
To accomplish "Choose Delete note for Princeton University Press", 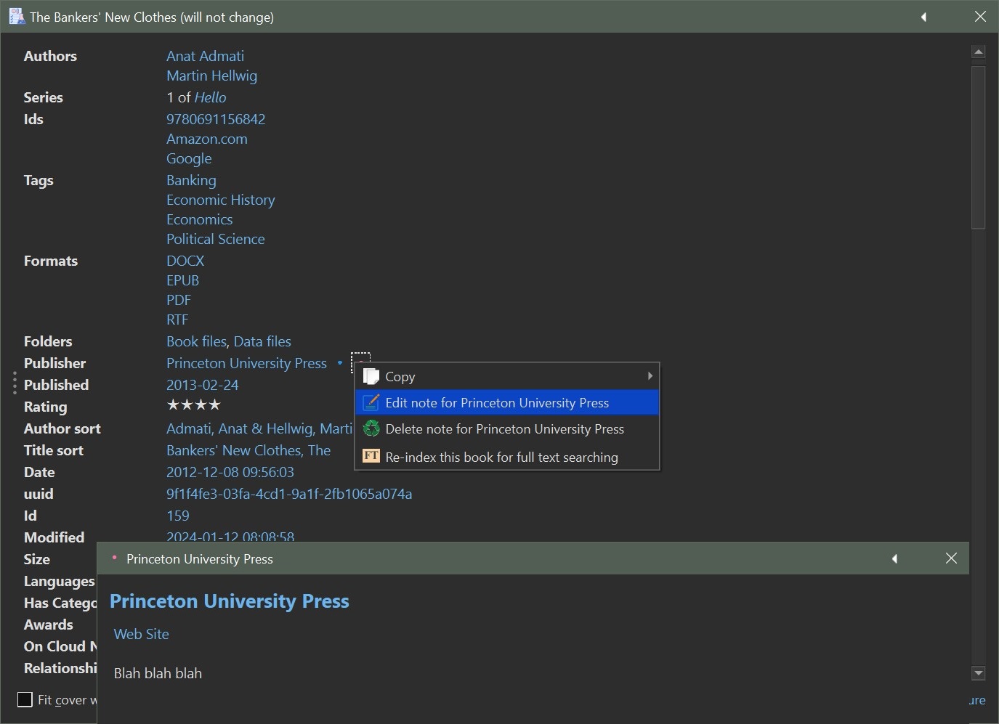I will click(507, 428).
